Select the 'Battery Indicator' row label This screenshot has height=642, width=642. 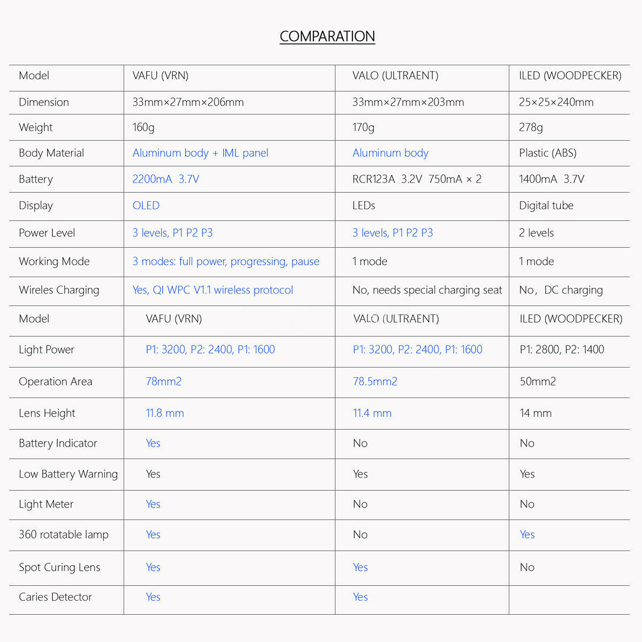58,443
